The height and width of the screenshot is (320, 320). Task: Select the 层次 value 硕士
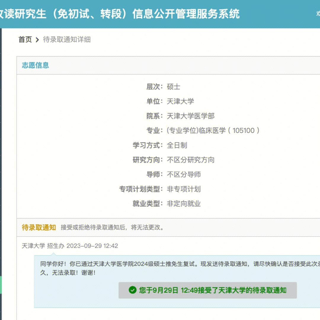click(x=173, y=87)
